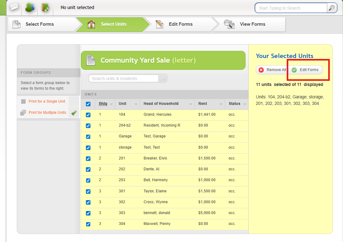Image resolution: width=343 pixels, height=242 pixels.
Task: Uncheck the storage unit checkbox
Action: point(88,148)
